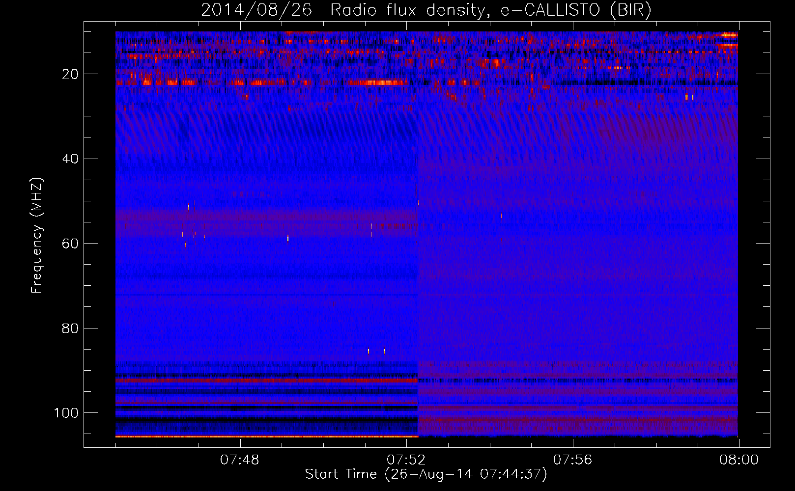Click the 40 MHz frequency tick label
The width and height of the screenshot is (795, 491).
tap(70, 159)
